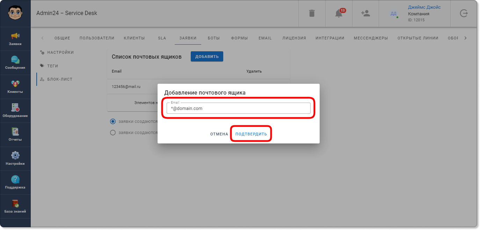Confirm with the ПОДТВЕРДИТЬ button

pos(251,134)
